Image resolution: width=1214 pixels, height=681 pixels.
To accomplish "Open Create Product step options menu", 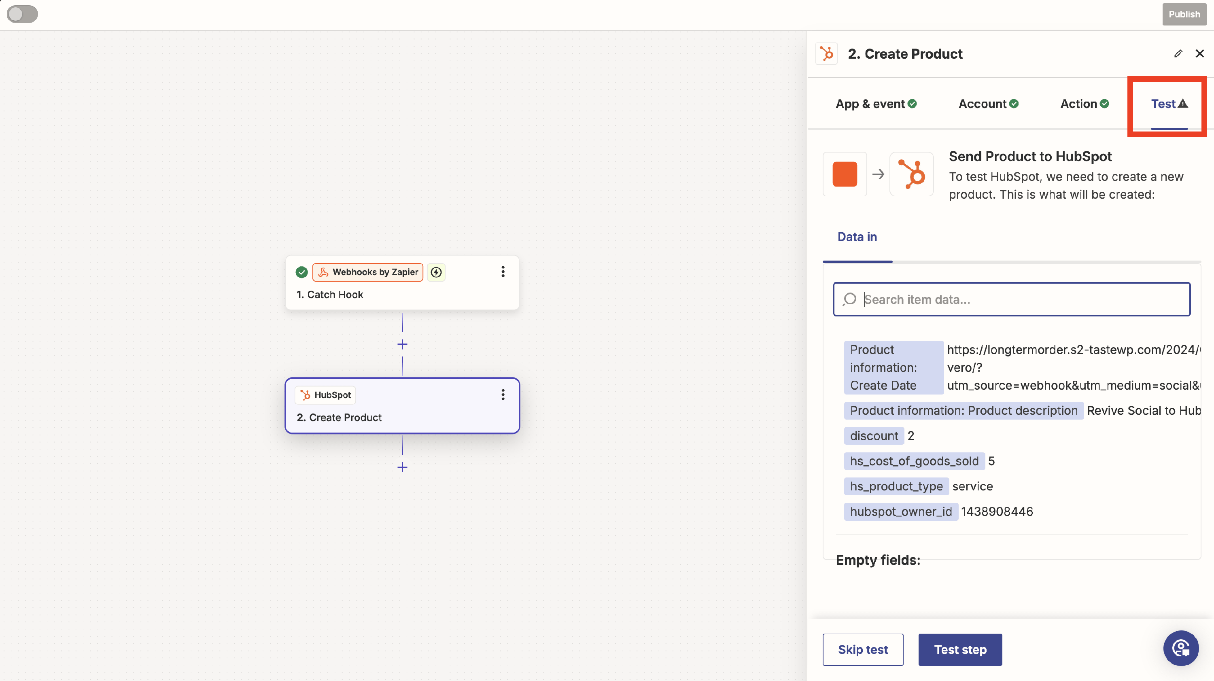I will click(503, 395).
